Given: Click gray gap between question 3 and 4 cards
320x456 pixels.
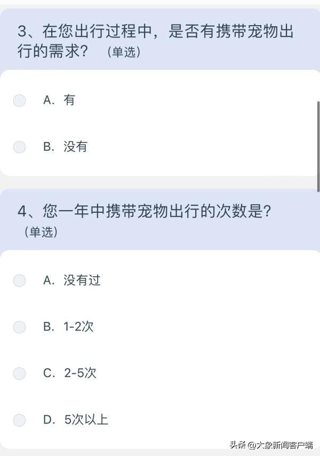Looking at the screenshot, I should click(x=160, y=183).
